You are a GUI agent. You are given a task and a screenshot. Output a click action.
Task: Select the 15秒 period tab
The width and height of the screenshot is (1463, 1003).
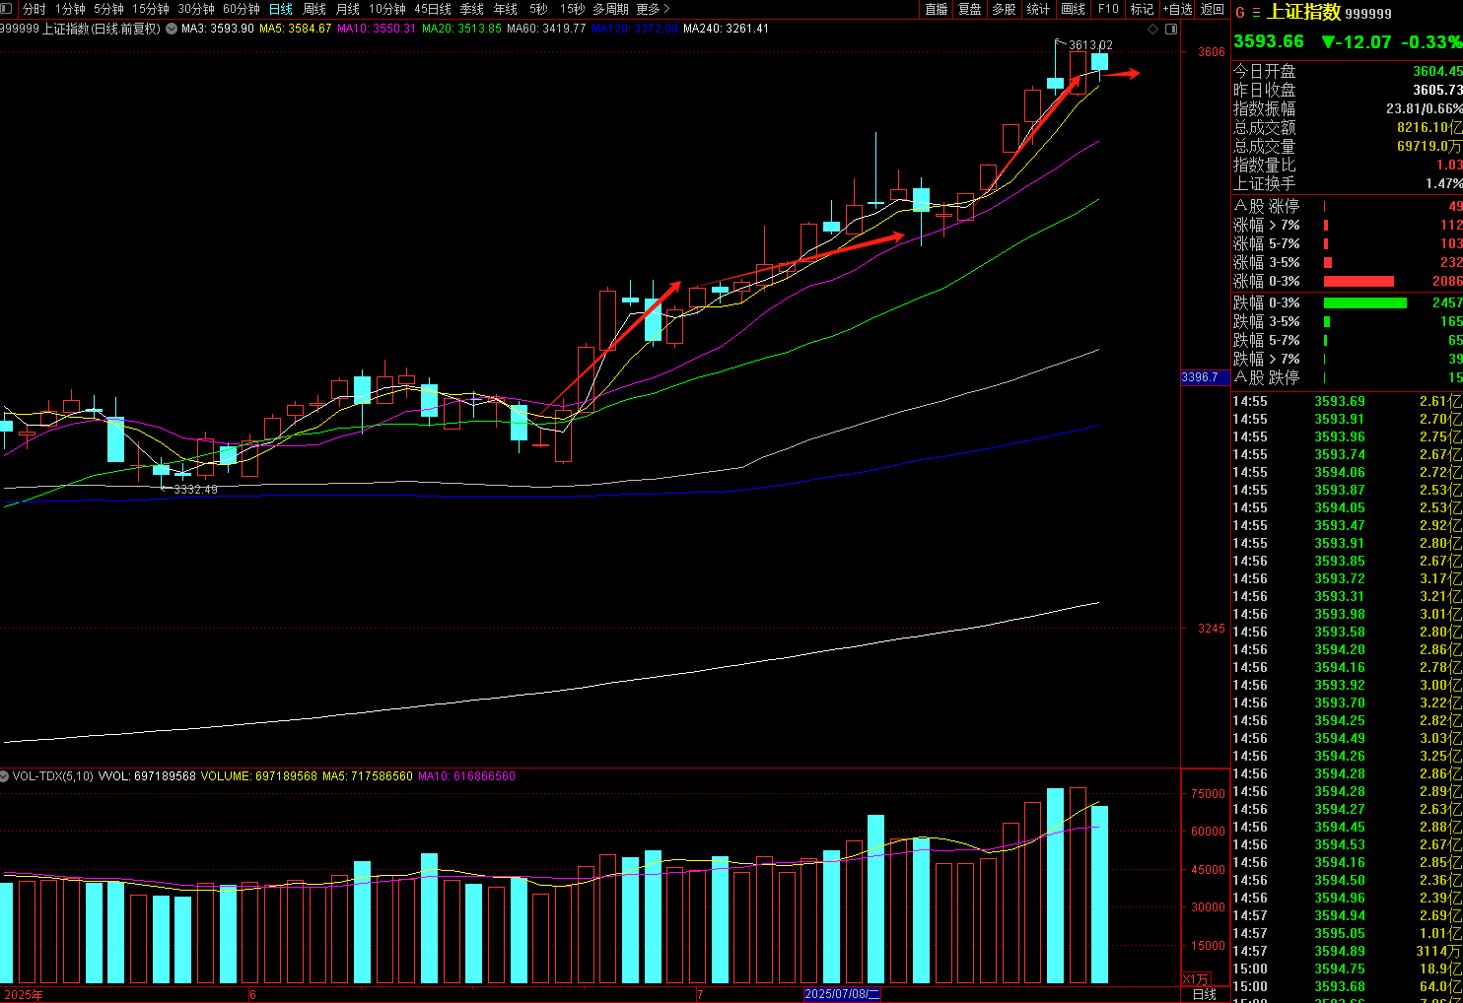[573, 9]
